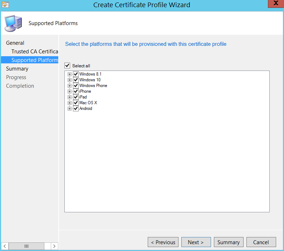
Task: Uncheck the iPad checkbox
Action: coord(76,97)
